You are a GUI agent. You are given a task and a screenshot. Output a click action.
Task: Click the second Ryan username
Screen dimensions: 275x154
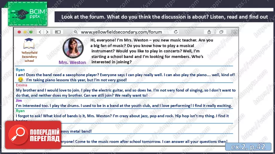[x=20, y=111]
